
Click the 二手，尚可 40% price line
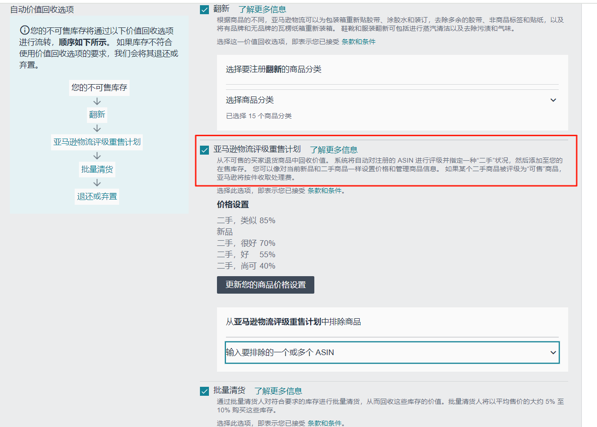coord(246,266)
